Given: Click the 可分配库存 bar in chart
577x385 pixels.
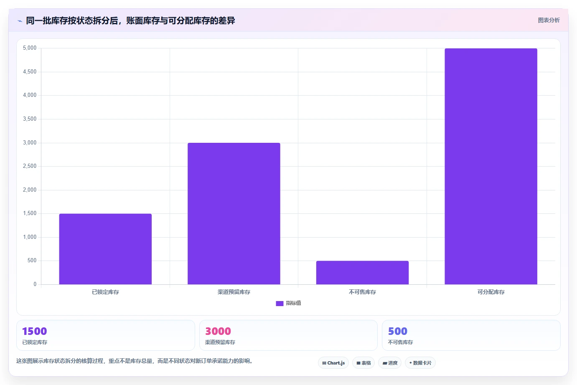Looking at the screenshot, I should [491, 167].
